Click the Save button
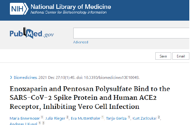Screen dimensions: 193x125 point(163,56)
